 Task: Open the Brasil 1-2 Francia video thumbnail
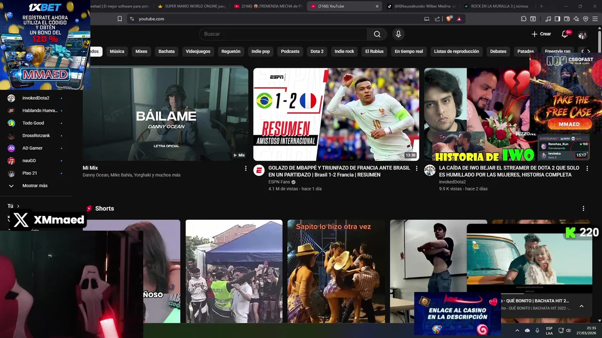(x=336, y=115)
